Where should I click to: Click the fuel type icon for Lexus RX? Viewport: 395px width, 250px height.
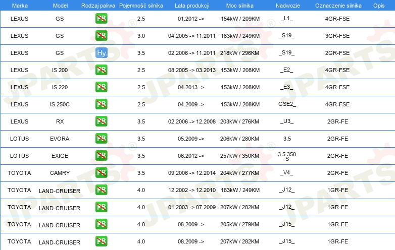point(101,121)
